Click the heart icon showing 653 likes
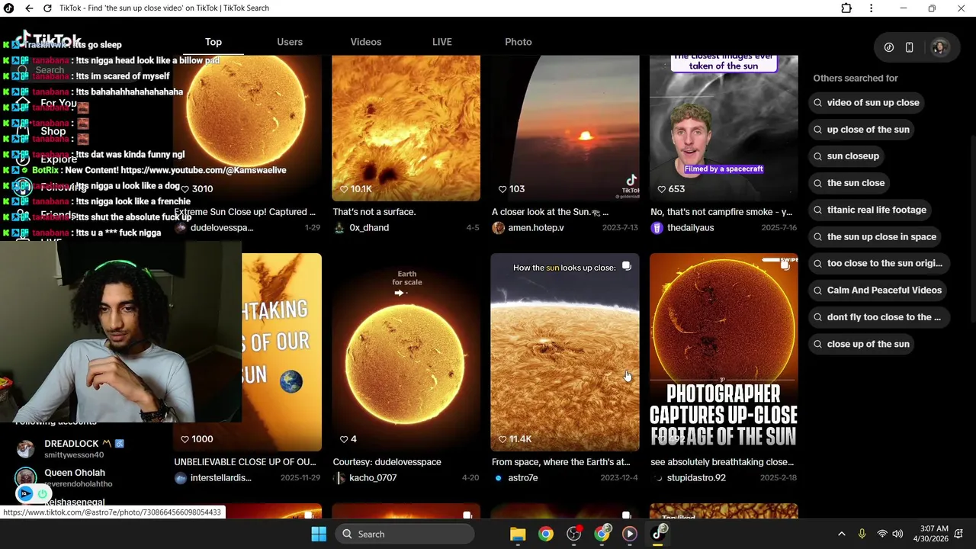Image resolution: width=976 pixels, height=549 pixels. click(x=661, y=189)
